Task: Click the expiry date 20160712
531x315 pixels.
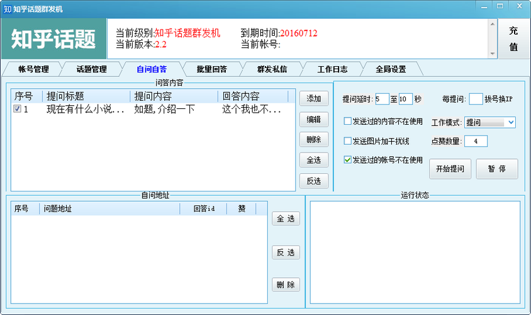Action: click(x=299, y=33)
